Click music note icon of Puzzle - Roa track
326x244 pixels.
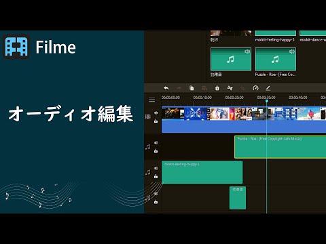point(147,147)
